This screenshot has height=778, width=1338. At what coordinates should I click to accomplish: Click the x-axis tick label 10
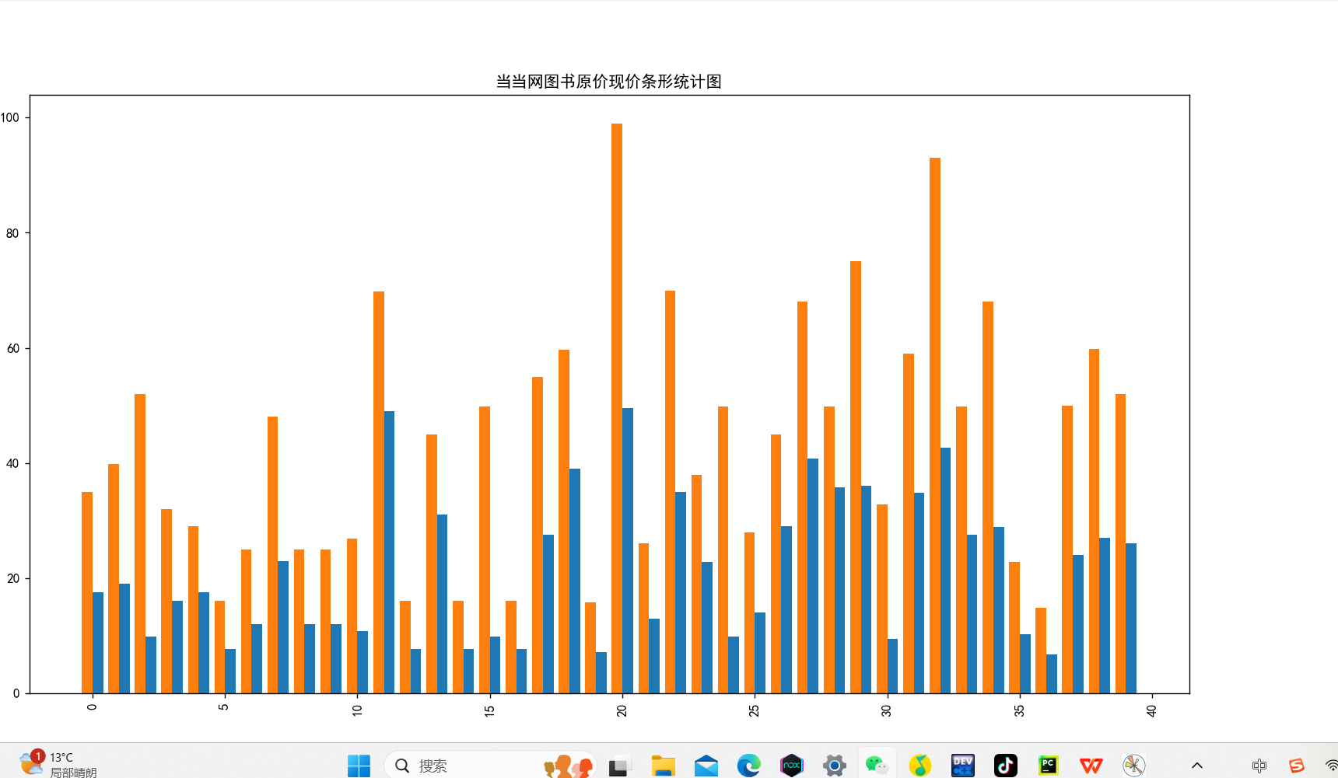[x=357, y=710]
